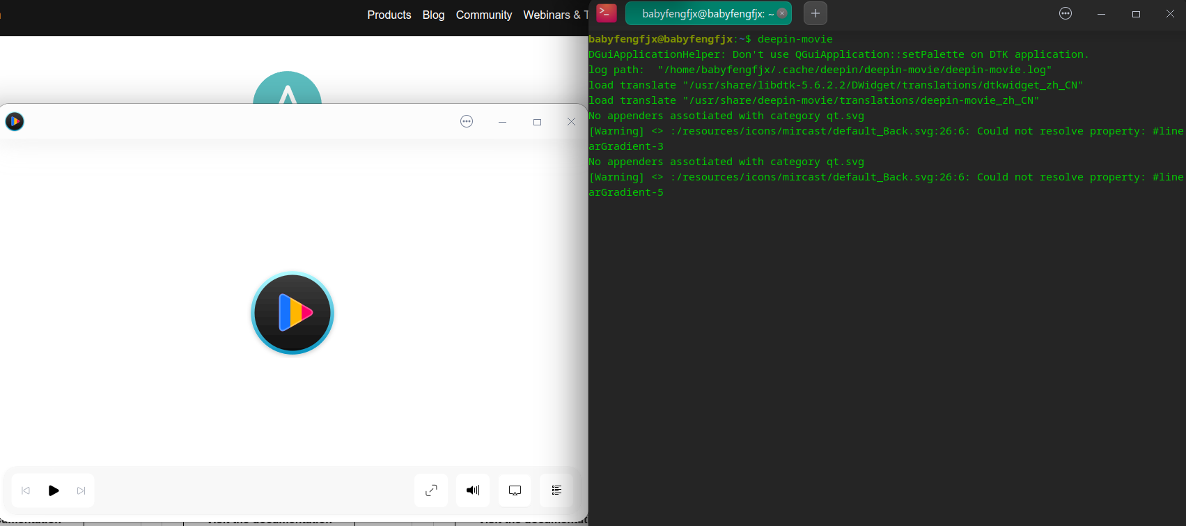Click the 'log path:' line in terminal

pyautogui.click(x=820, y=70)
